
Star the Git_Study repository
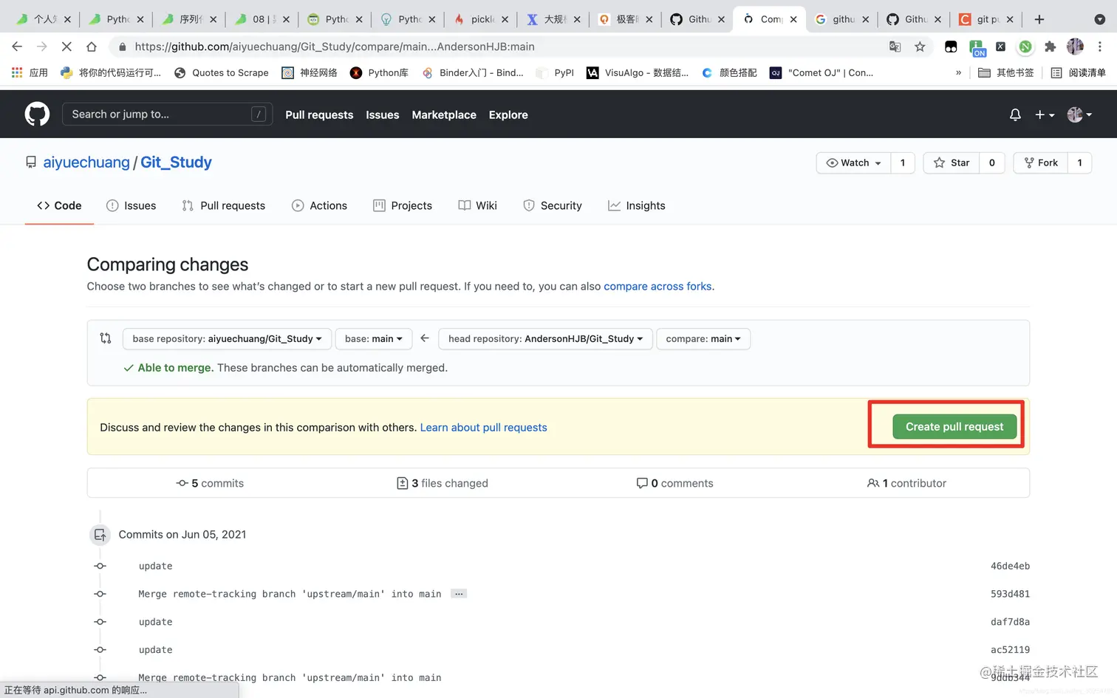pos(952,162)
